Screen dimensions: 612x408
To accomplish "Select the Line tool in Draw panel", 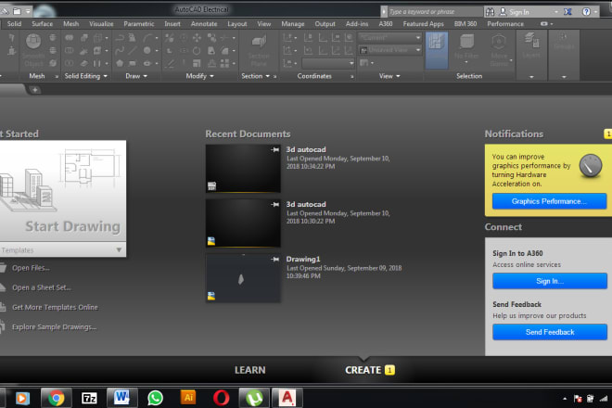I will 133,50.
